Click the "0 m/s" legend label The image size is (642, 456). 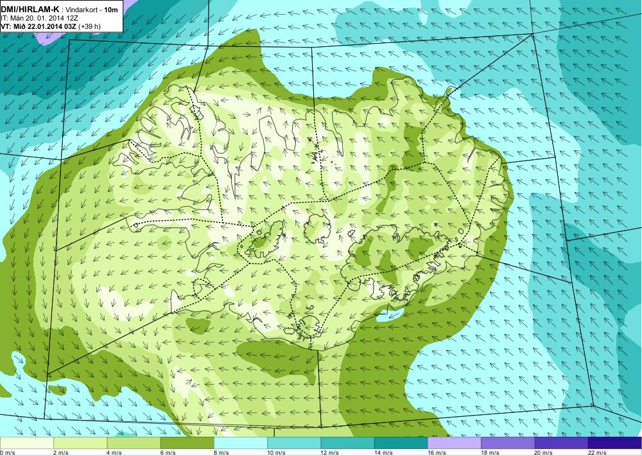8,453
